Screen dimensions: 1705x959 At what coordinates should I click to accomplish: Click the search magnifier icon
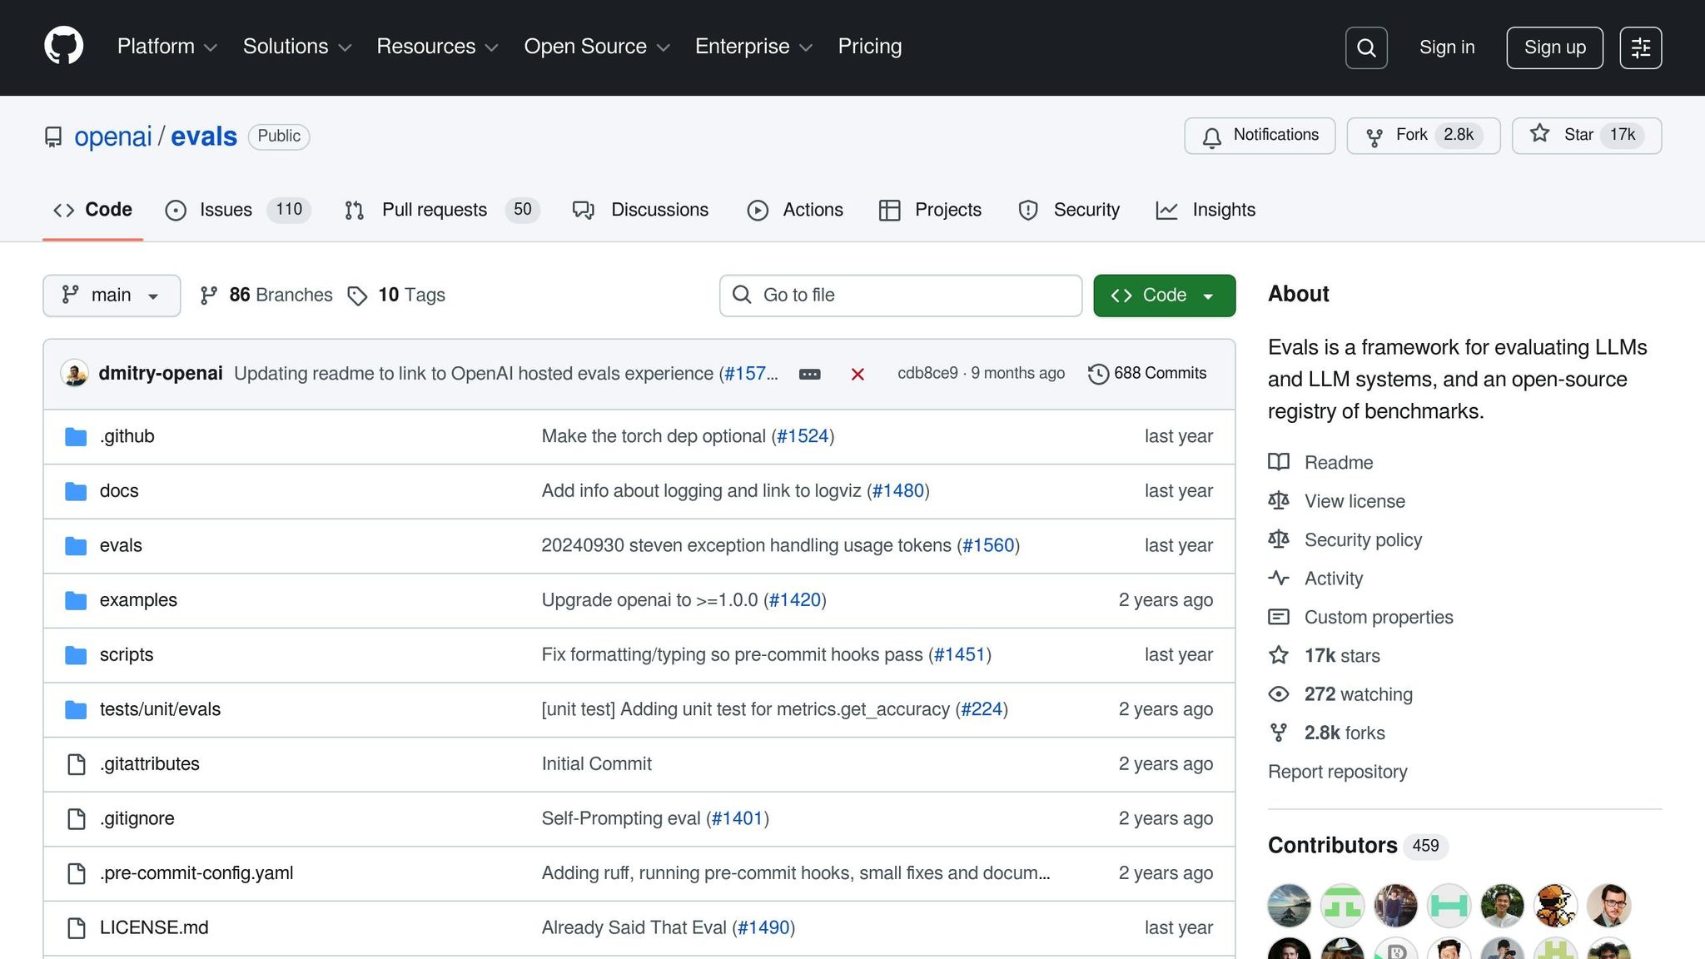point(1365,47)
